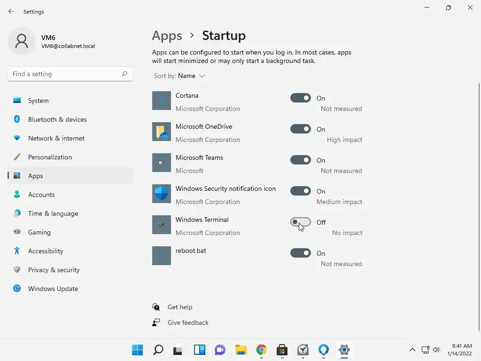Click the network icon in system tray
The height and width of the screenshot is (361, 481).
[425, 350]
